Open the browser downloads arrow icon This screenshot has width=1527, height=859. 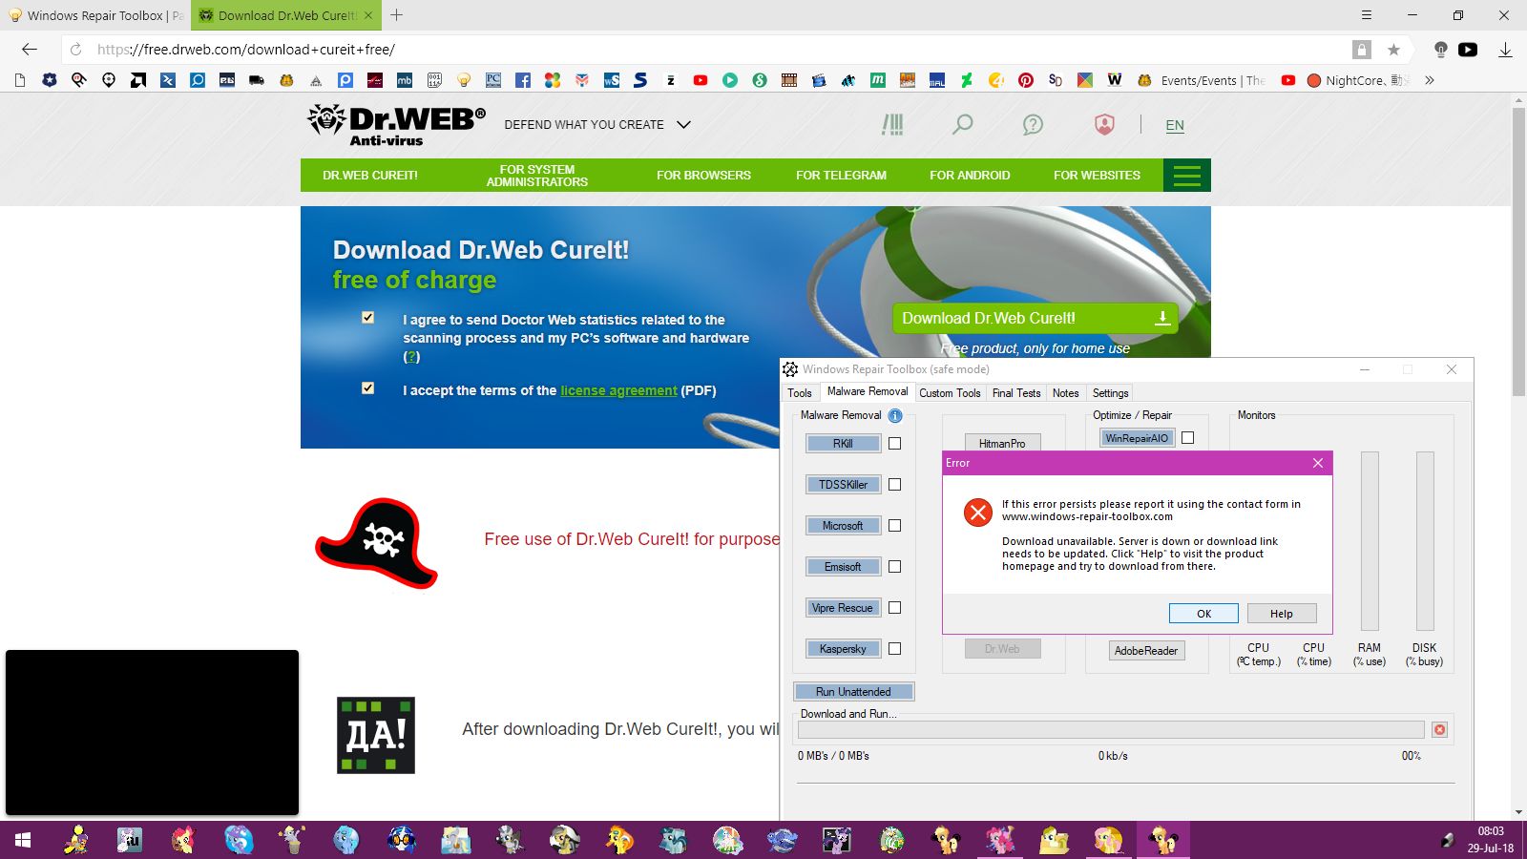click(x=1505, y=50)
